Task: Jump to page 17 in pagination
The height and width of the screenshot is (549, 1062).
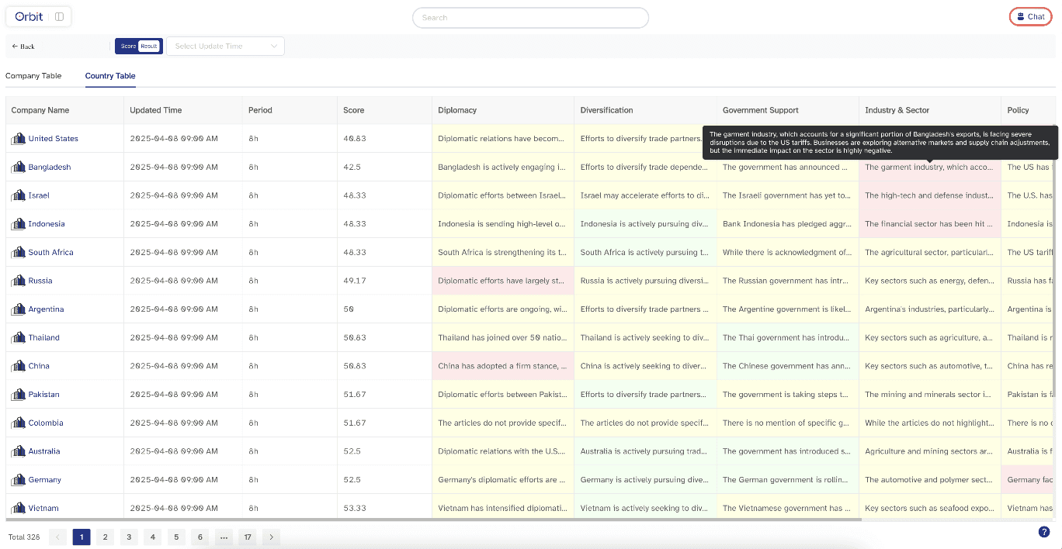Action: click(x=248, y=537)
